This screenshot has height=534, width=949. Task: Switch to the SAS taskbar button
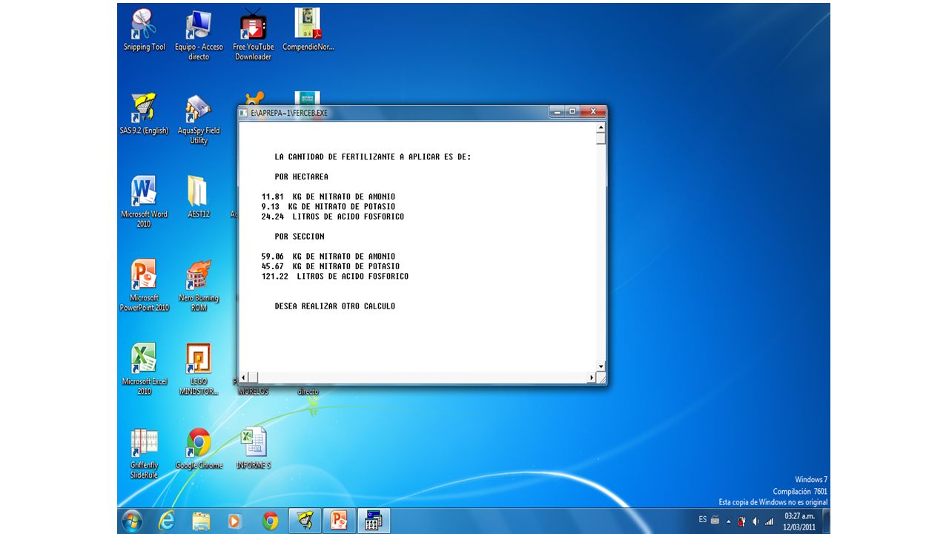pos(304,521)
